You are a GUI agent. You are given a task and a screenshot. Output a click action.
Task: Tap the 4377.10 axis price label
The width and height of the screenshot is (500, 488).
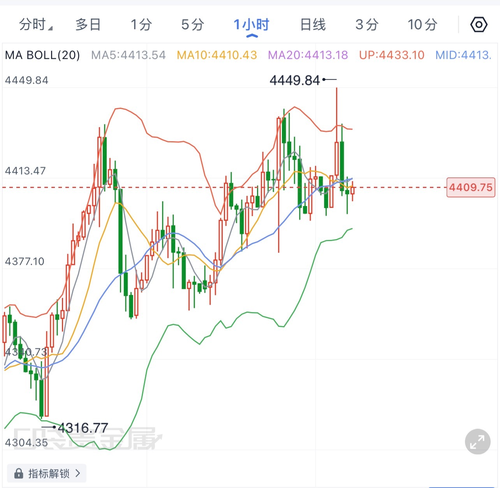click(25, 261)
